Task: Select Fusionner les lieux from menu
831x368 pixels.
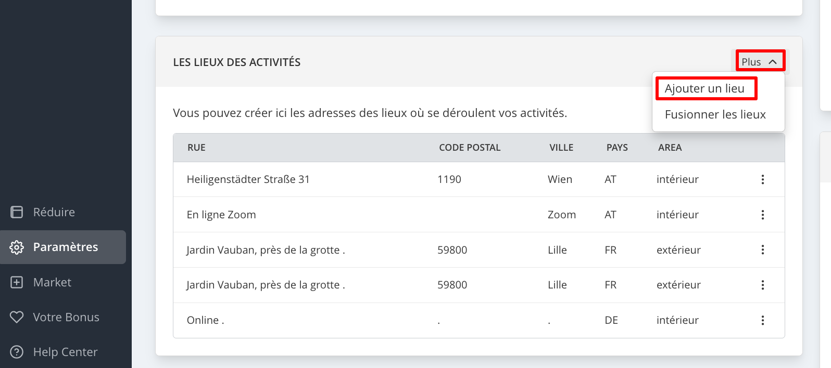Action: [715, 114]
